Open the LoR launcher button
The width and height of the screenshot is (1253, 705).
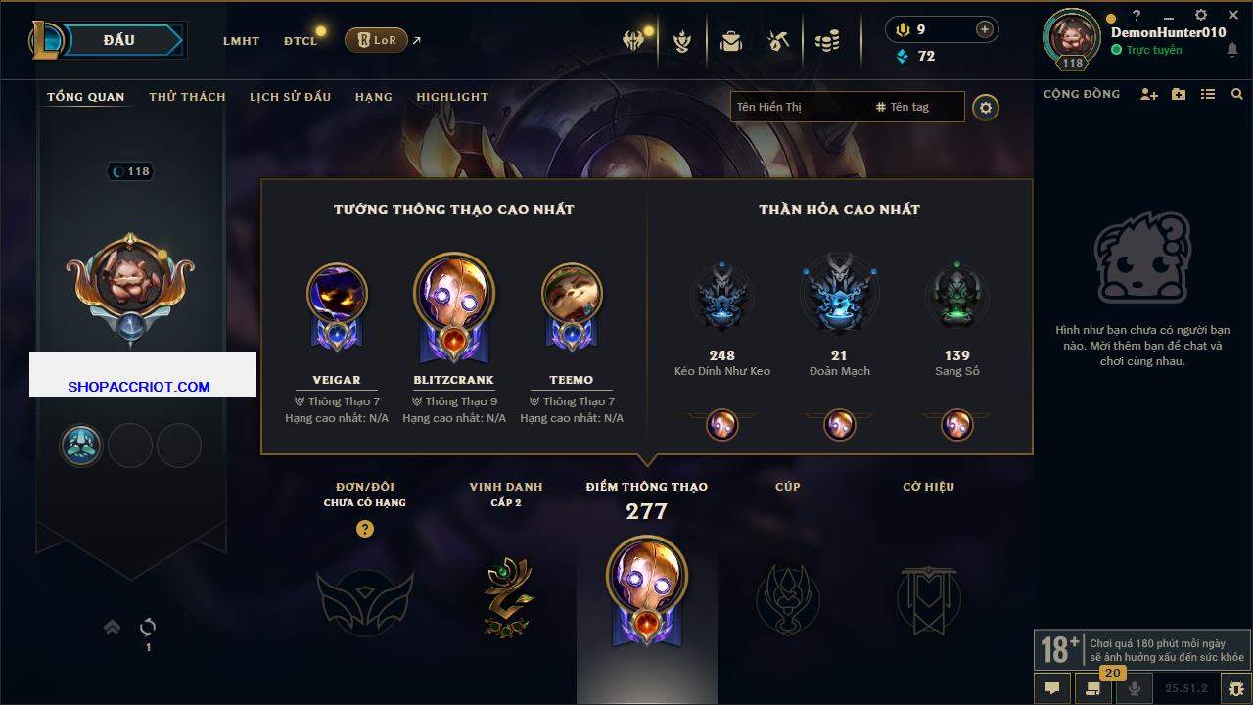[376, 40]
